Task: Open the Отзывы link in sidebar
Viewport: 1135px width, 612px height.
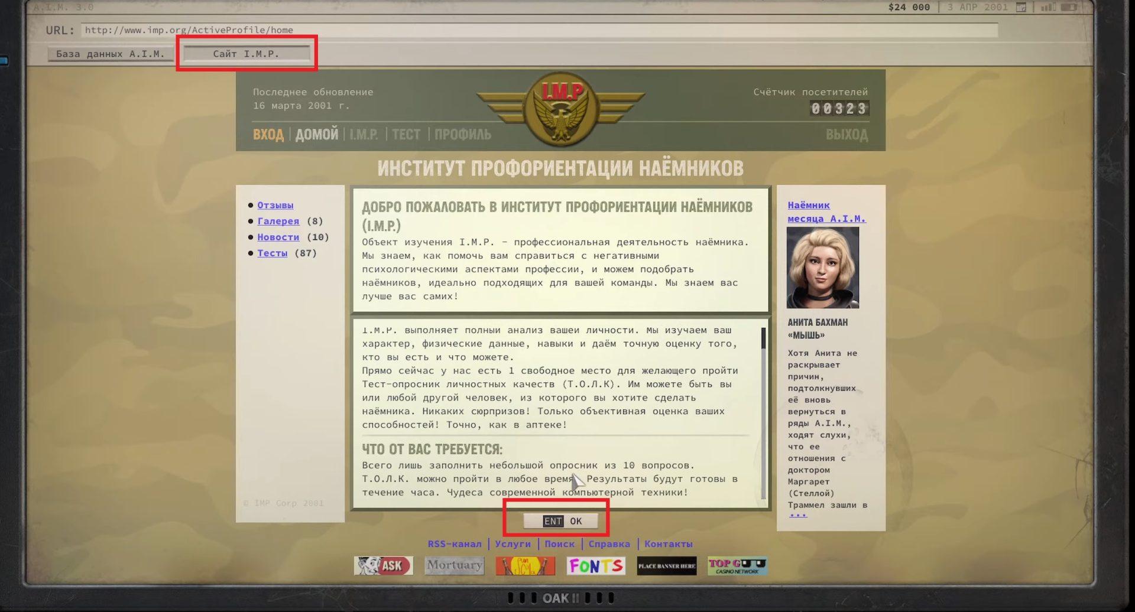Action: tap(275, 205)
